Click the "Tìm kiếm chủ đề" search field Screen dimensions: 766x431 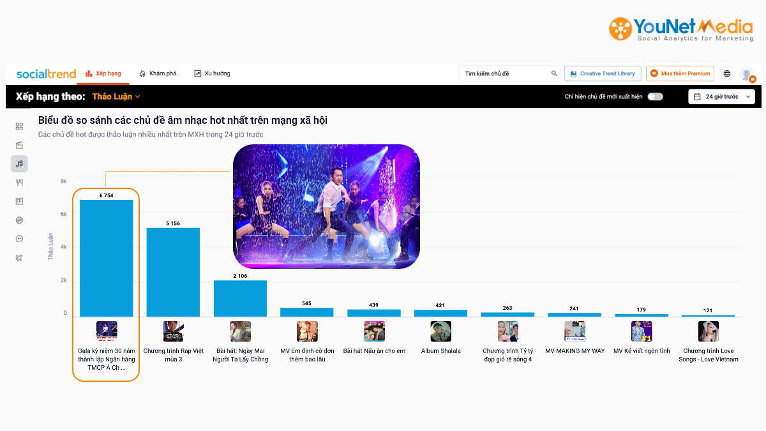click(x=504, y=73)
